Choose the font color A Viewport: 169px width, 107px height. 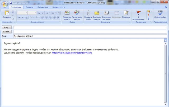coord(37,18)
